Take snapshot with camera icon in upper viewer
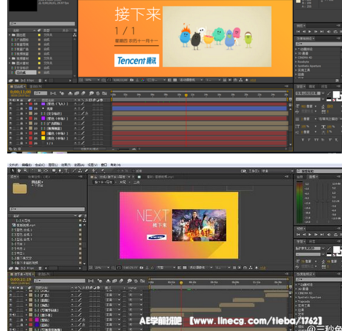Viewport: 342px width, 331px height. (131, 80)
